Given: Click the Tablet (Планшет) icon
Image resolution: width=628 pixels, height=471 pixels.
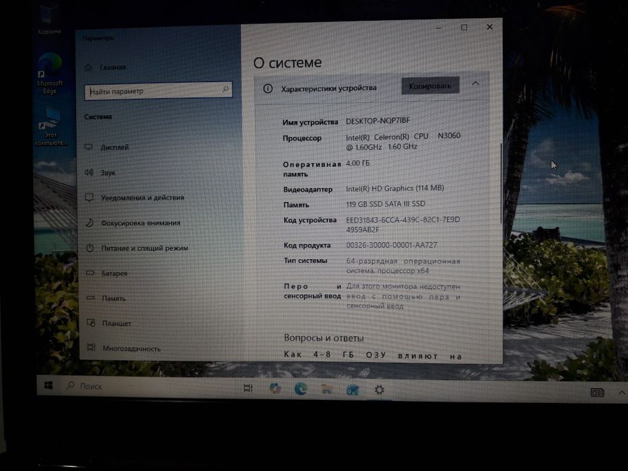Looking at the screenshot, I should pyautogui.click(x=91, y=323).
